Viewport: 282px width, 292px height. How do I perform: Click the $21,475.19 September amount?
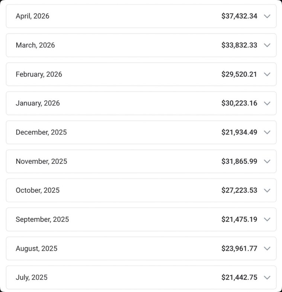pyautogui.click(x=239, y=220)
